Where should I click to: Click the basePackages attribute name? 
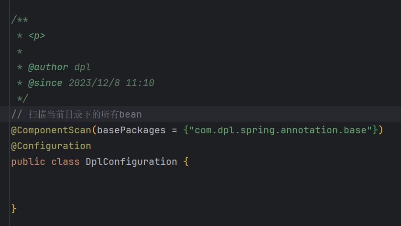click(x=131, y=130)
